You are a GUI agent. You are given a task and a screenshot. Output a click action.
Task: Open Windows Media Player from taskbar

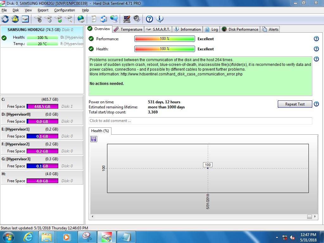coord(67,237)
